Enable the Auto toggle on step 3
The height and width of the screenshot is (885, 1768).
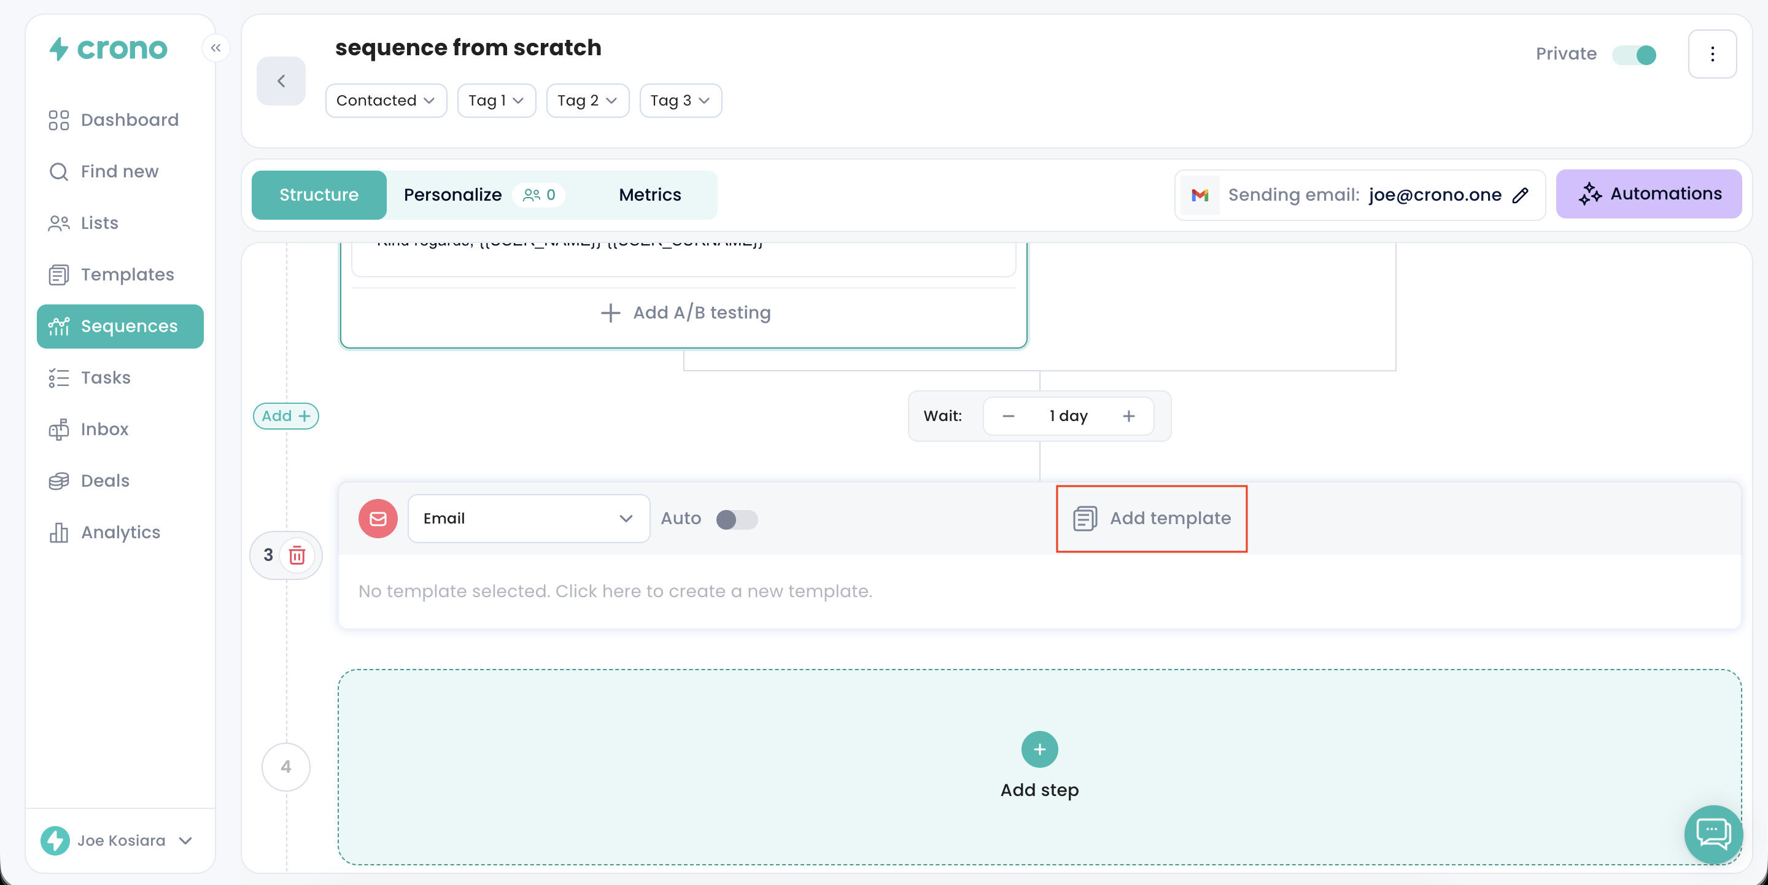[x=737, y=519]
